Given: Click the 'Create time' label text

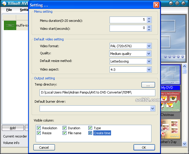Looking at the screenshot, I should 102,133.
